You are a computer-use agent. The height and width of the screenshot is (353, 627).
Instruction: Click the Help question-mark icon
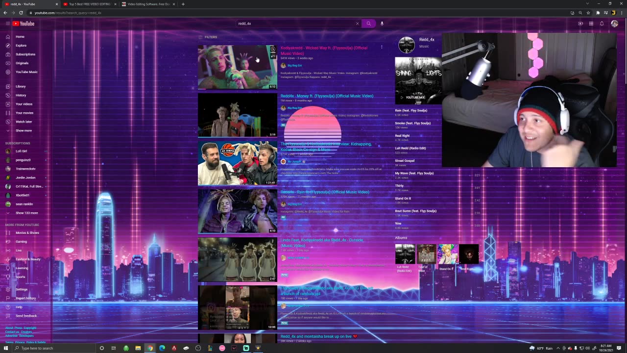pos(8,307)
